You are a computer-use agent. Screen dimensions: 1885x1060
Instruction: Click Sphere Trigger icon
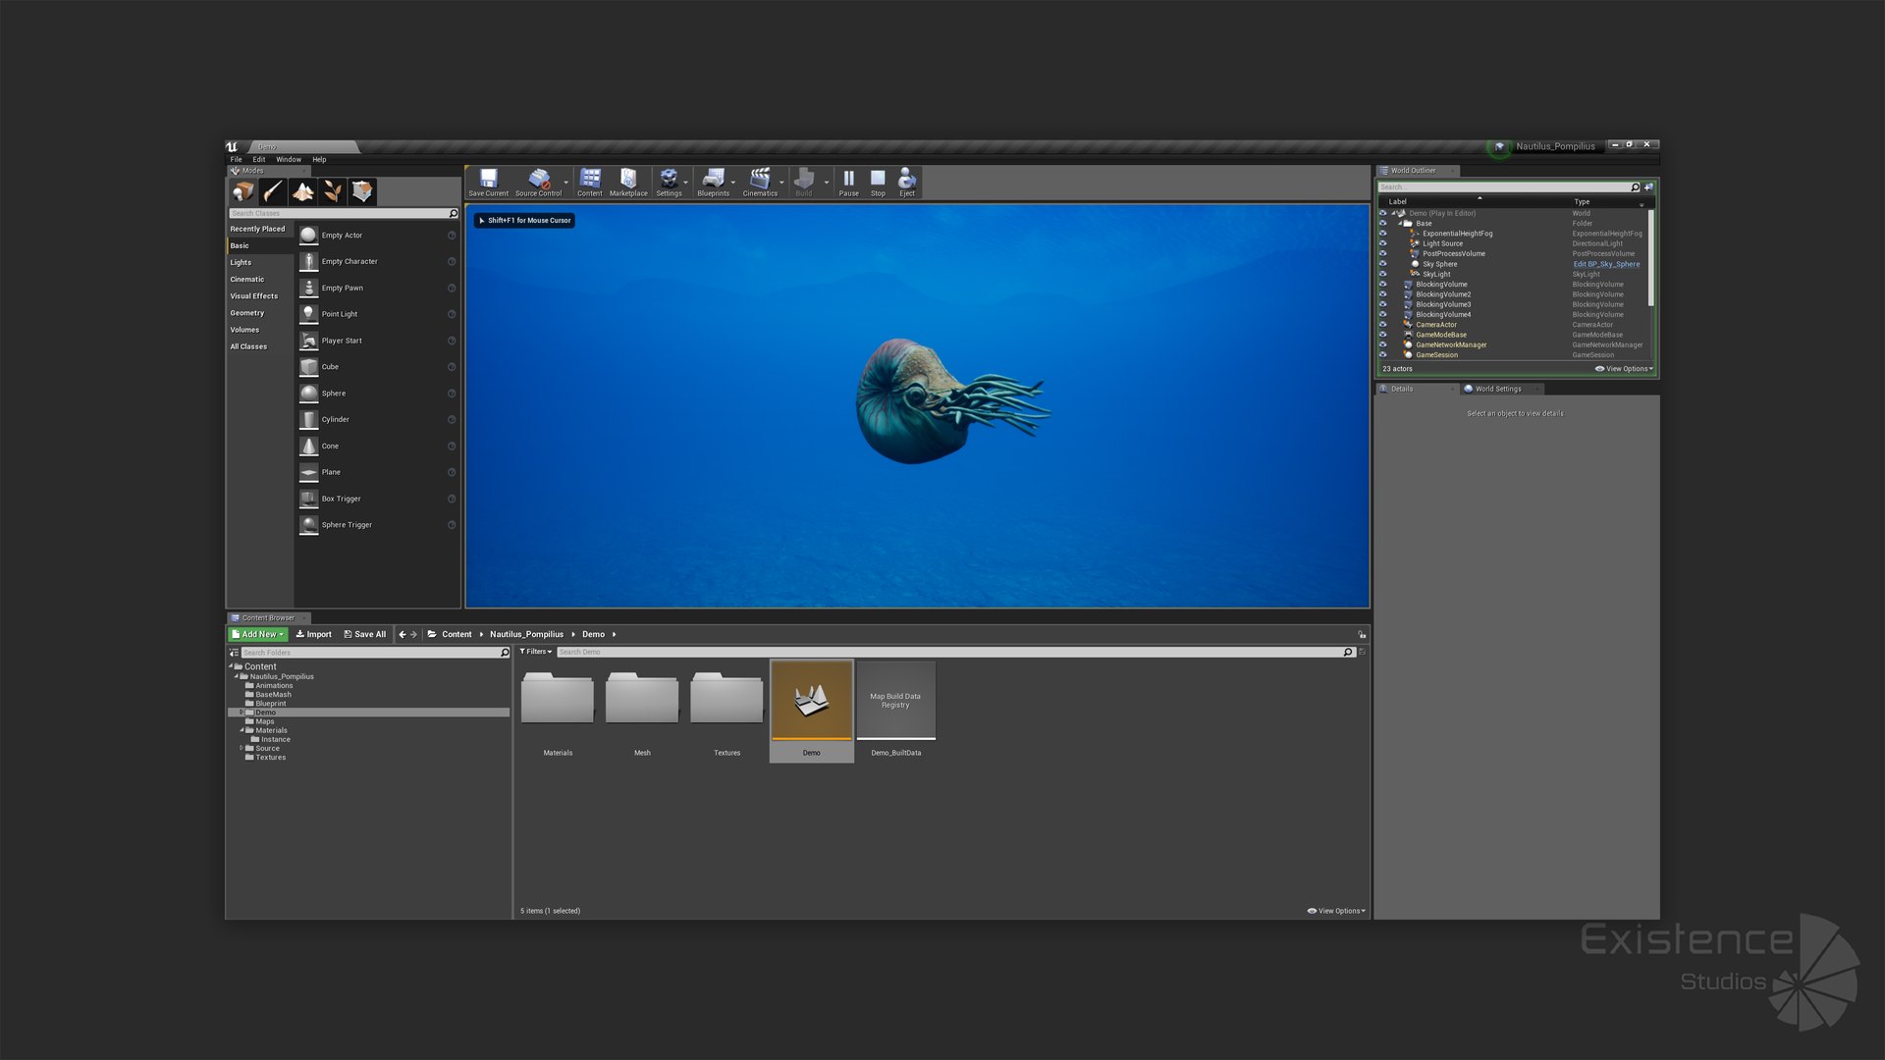point(308,525)
